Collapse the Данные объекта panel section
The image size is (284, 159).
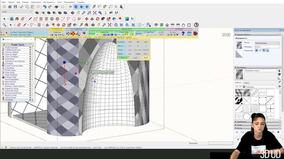[257, 34]
